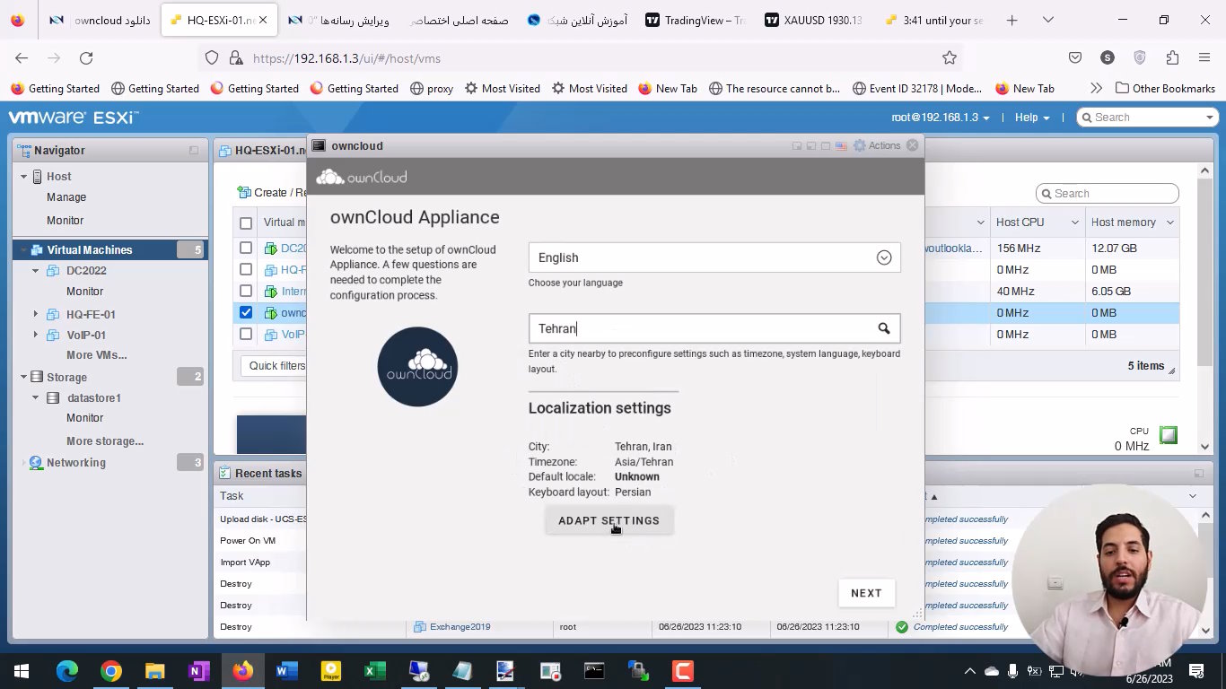Open the Host memory column dropdown arrow
Image resolution: width=1226 pixels, height=689 pixels.
(1170, 222)
